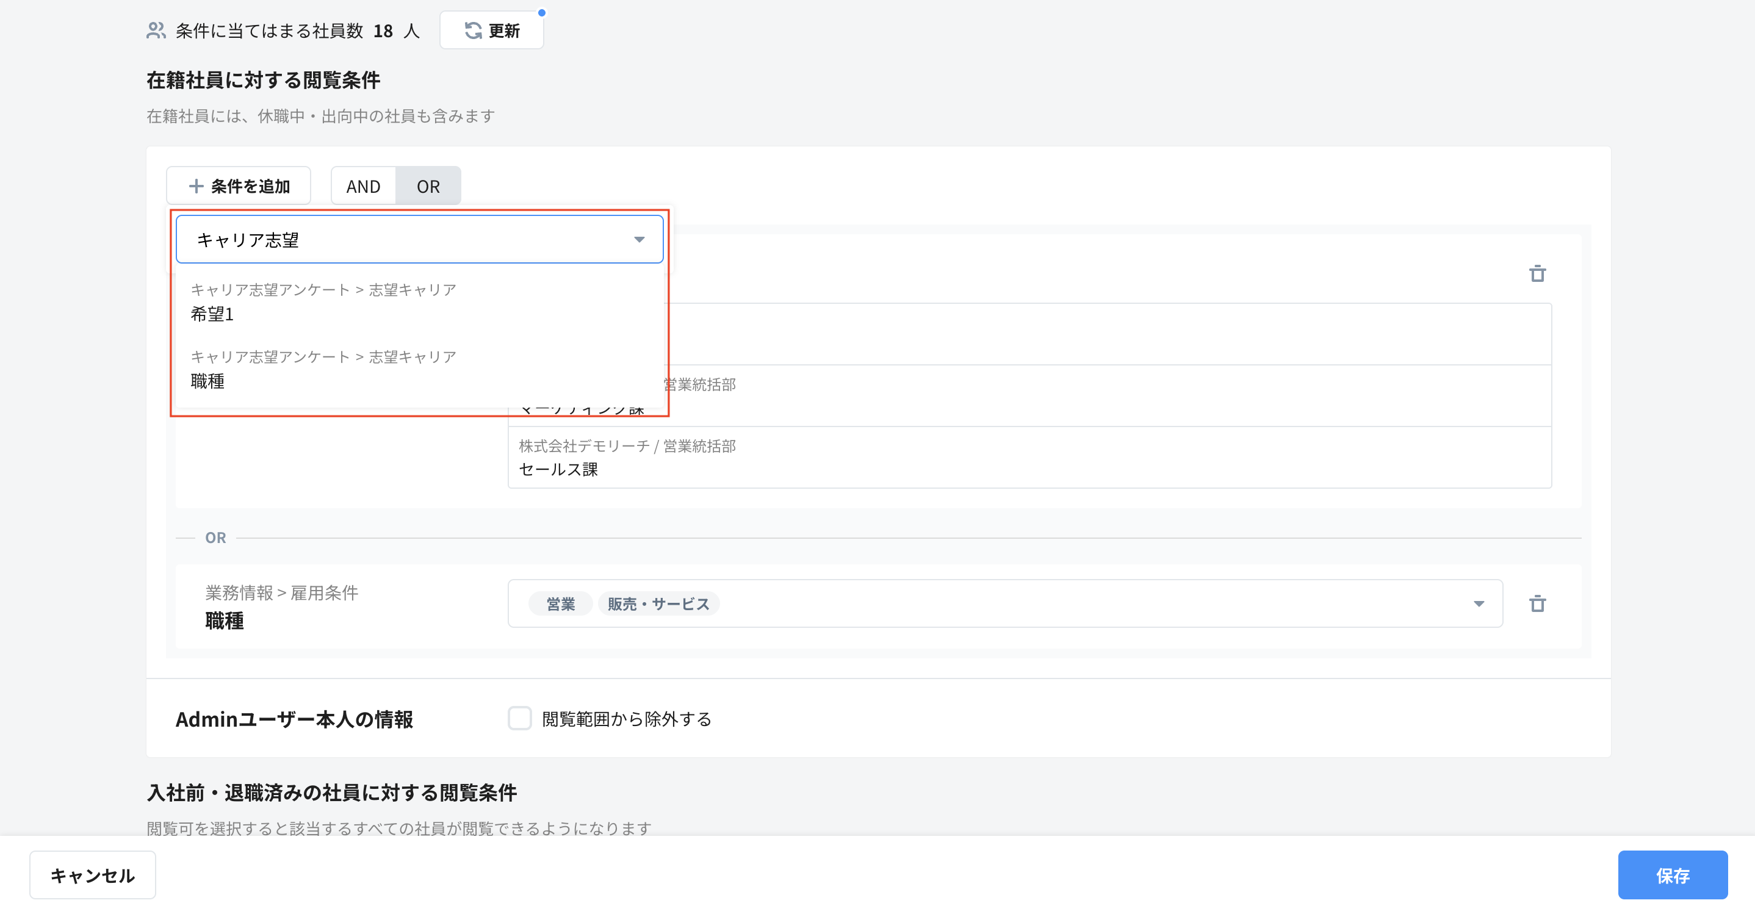Viewport: 1755px width, 914px height.
Task: Click the 更新 button
Action: (491, 31)
